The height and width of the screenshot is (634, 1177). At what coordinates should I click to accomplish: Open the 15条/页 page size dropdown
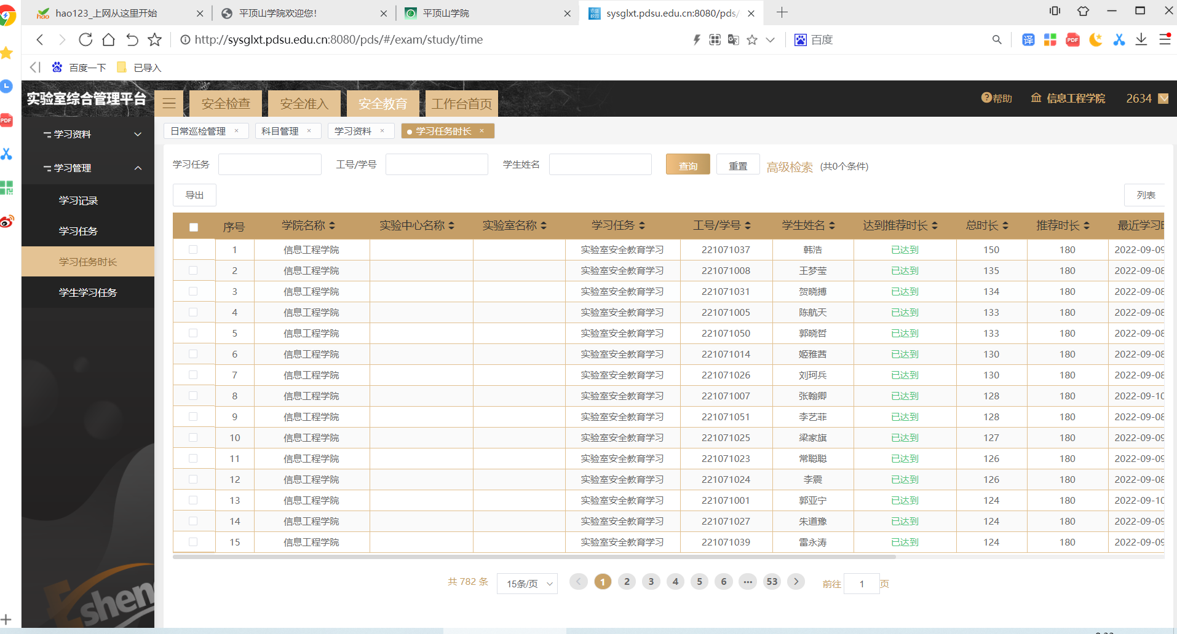click(527, 584)
